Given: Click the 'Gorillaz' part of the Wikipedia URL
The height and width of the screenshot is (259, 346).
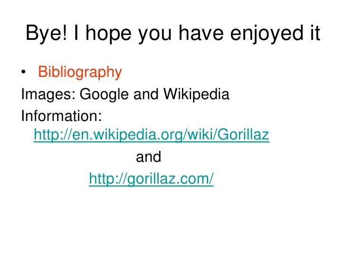Looking at the screenshot, I should 244,135.
